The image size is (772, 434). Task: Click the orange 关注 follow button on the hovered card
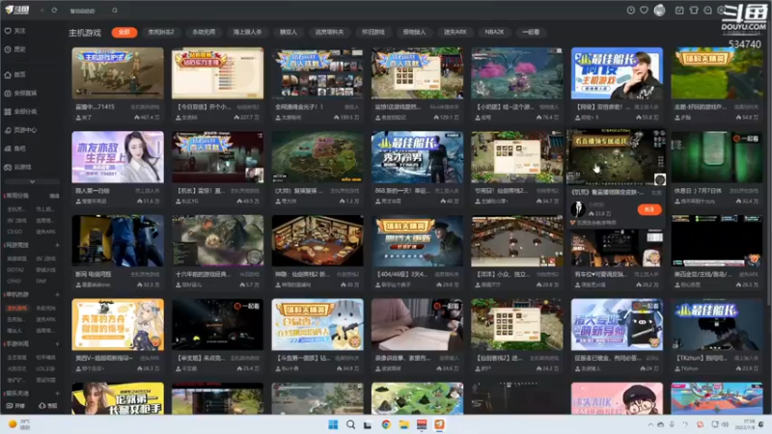click(x=648, y=209)
